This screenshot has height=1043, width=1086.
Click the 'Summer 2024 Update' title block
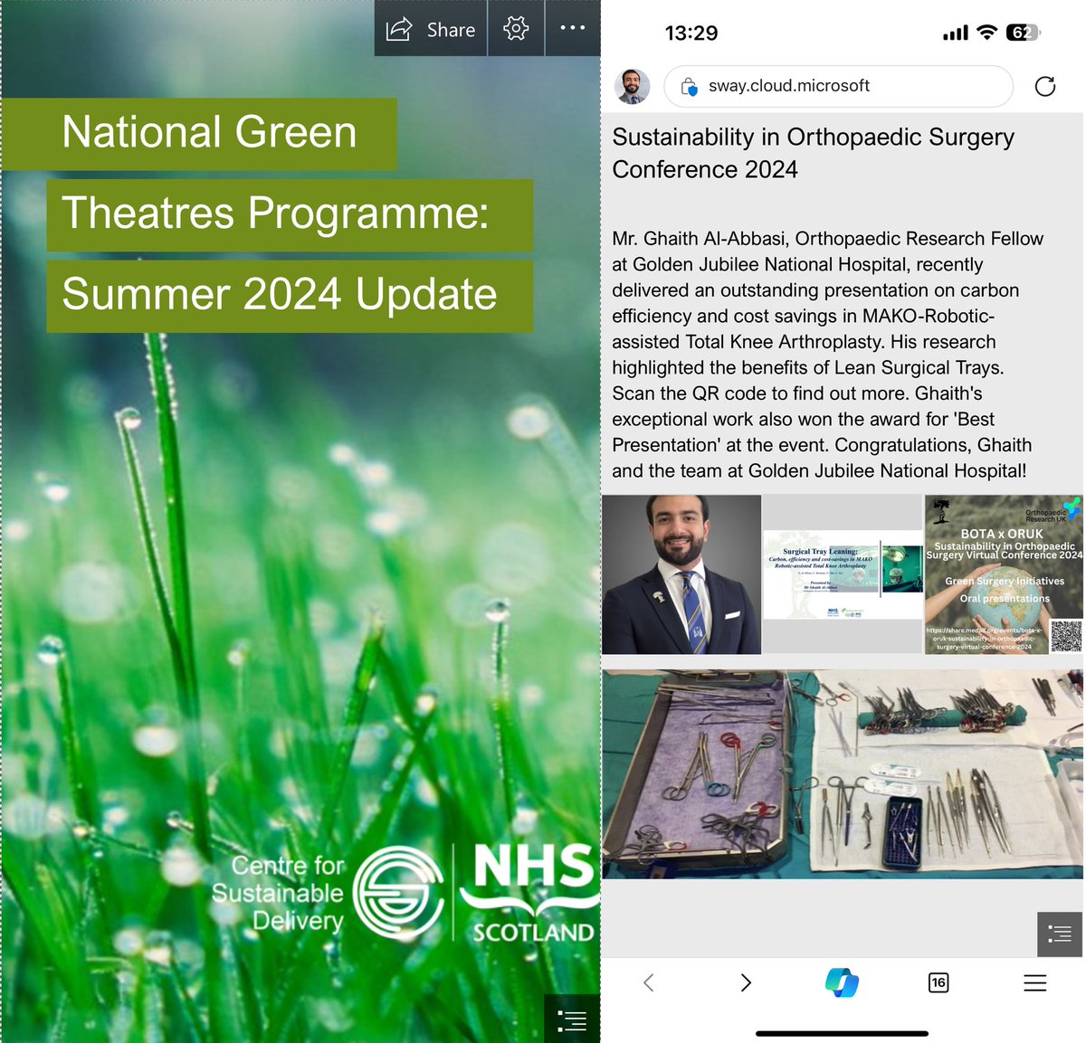pos(290,296)
